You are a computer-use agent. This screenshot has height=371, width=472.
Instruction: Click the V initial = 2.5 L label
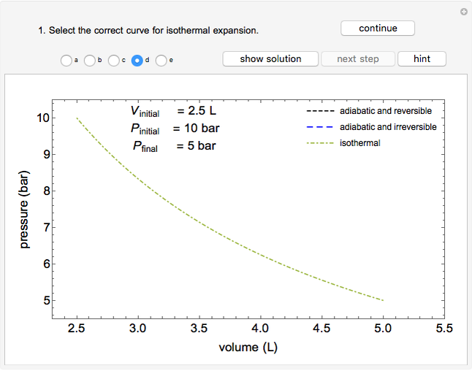click(x=173, y=112)
